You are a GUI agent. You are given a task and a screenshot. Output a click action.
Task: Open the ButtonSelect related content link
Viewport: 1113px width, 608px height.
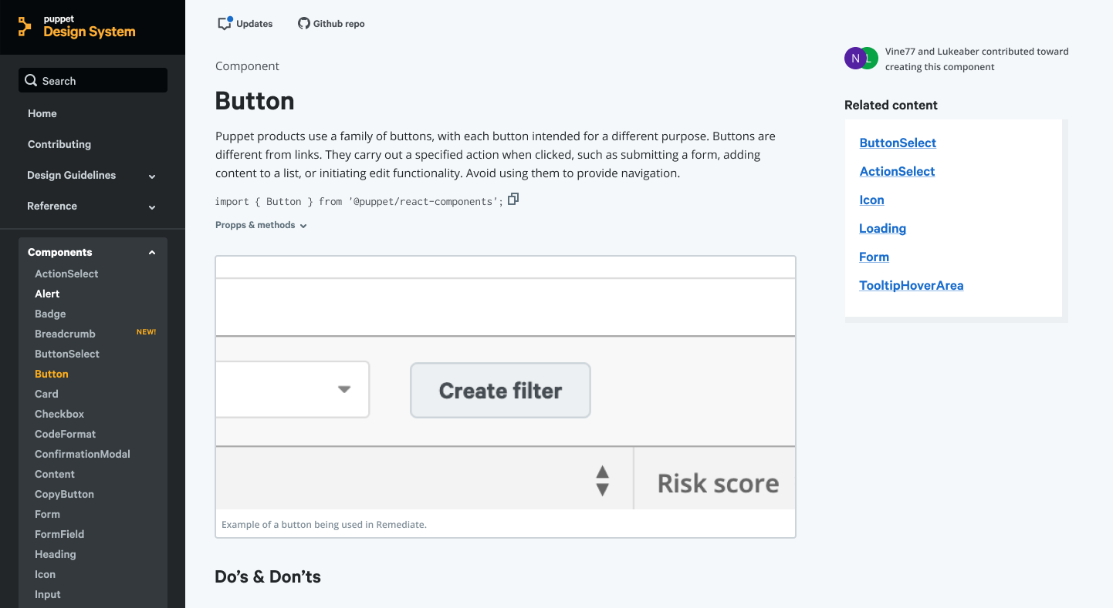tap(898, 143)
